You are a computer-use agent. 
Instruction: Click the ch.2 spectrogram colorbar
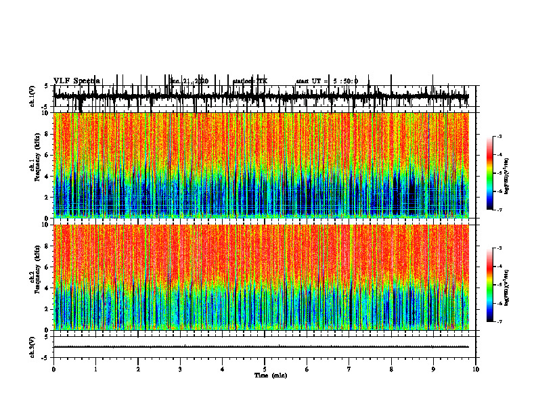(490, 285)
